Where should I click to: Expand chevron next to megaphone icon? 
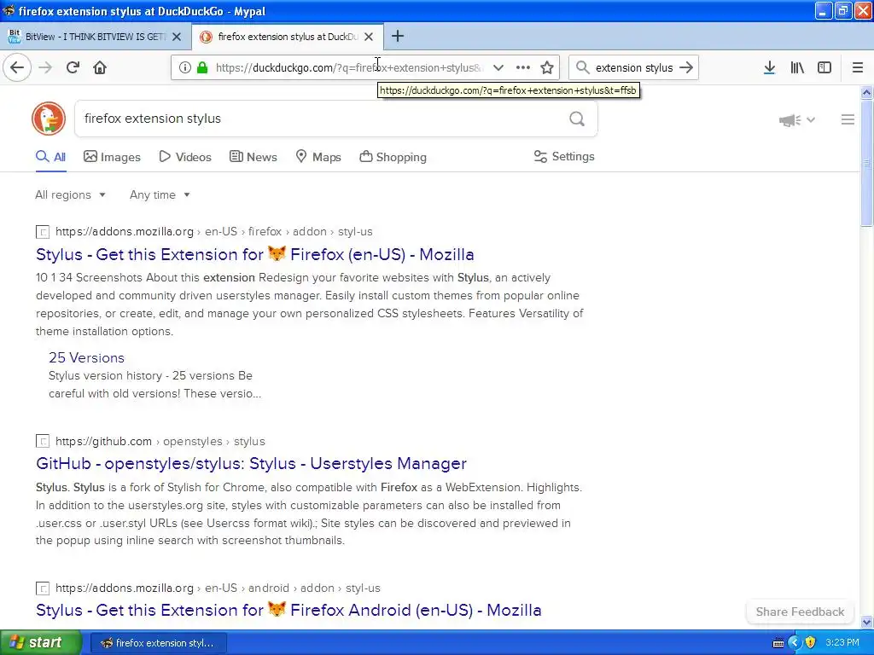coord(811,119)
